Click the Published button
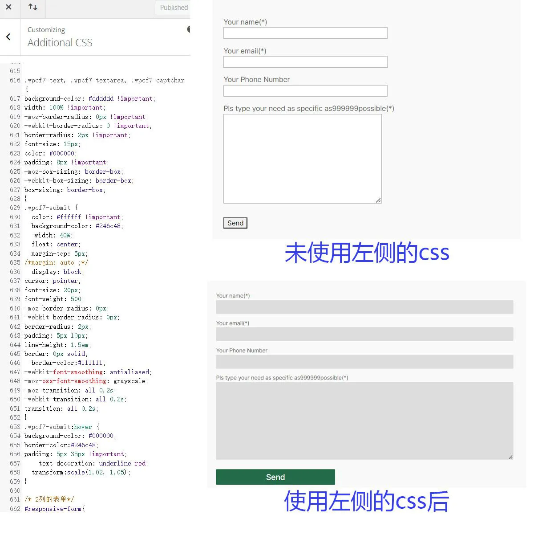The image size is (534, 535). (173, 8)
